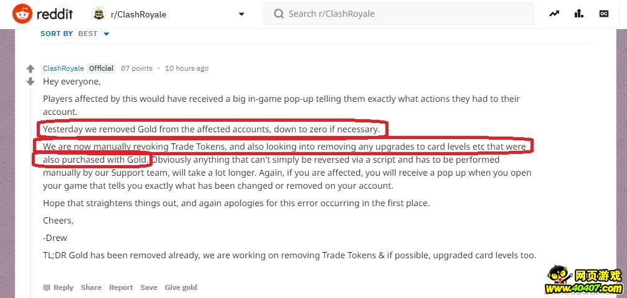
Task: Click Give gold under the comment
Action: pos(181,287)
